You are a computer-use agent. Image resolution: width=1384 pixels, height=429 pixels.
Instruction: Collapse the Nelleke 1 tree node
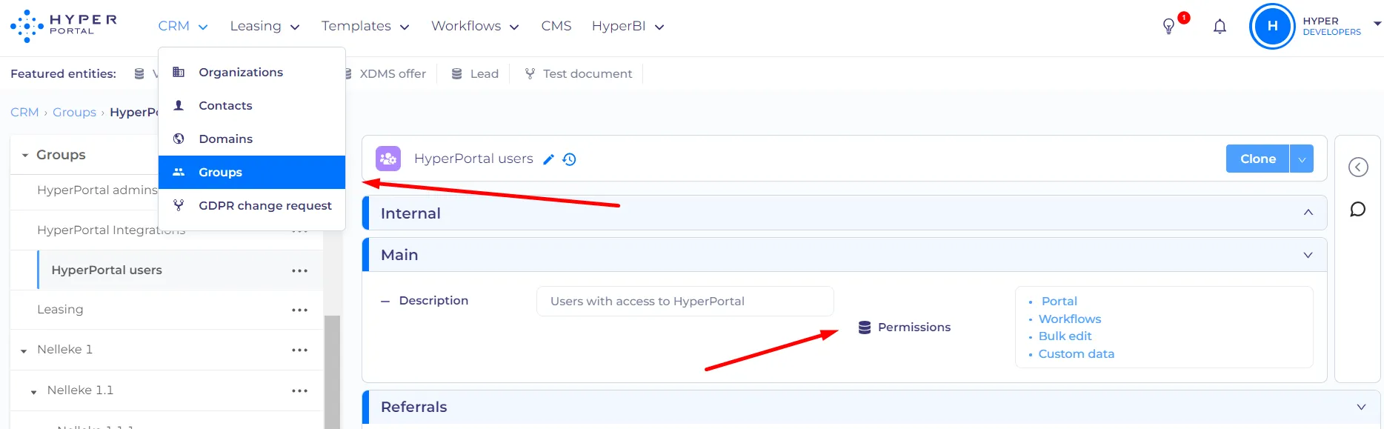(x=24, y=350)
